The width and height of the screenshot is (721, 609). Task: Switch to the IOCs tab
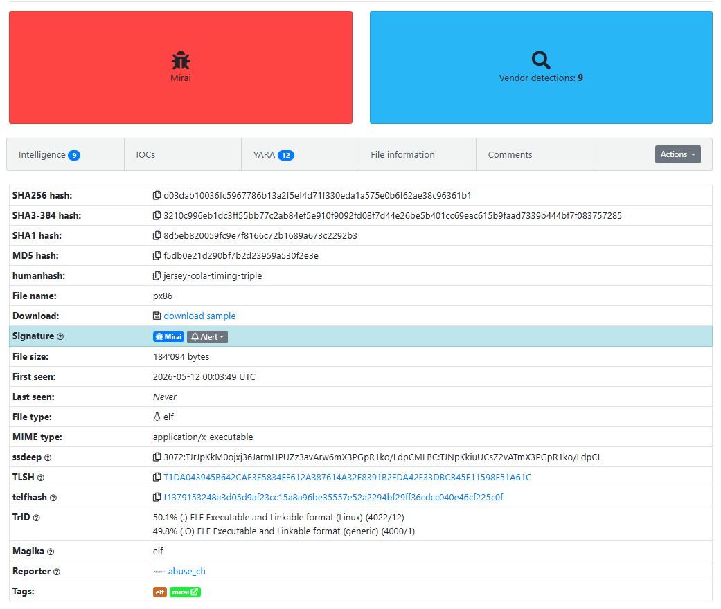tap(183, 154)
